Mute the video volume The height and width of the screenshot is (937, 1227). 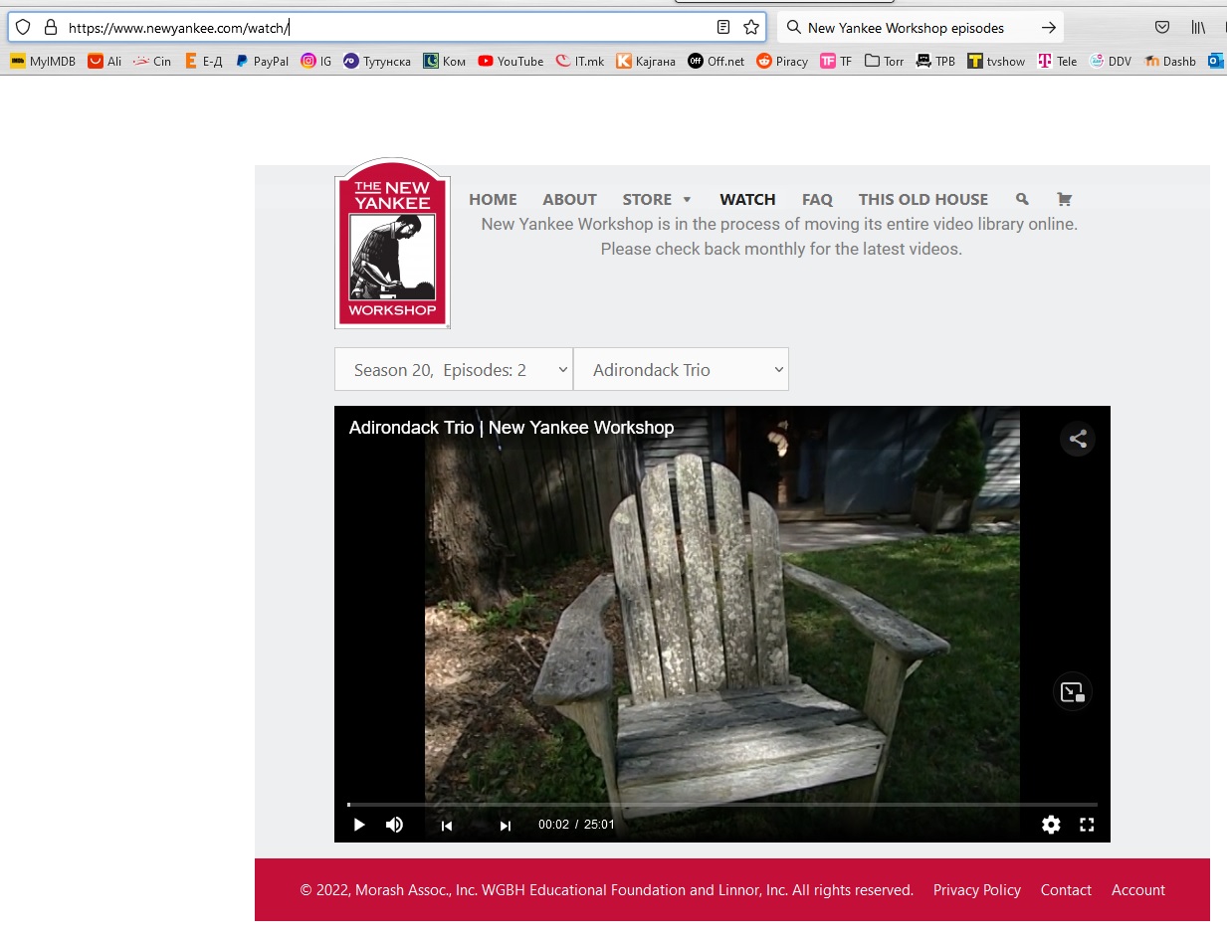(x=395, y=825)
